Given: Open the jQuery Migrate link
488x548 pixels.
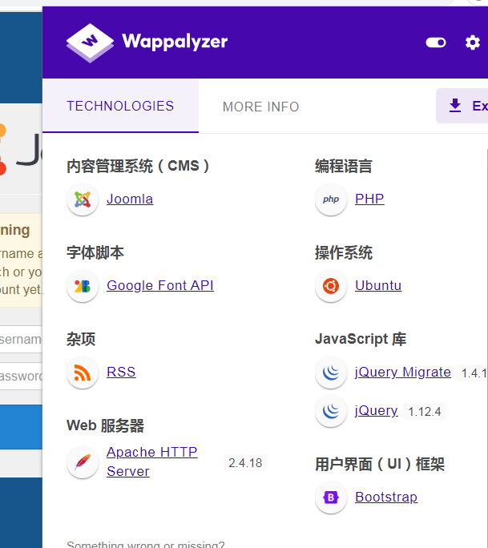Looking at the screenshot, I should click(x=403, y=372).
